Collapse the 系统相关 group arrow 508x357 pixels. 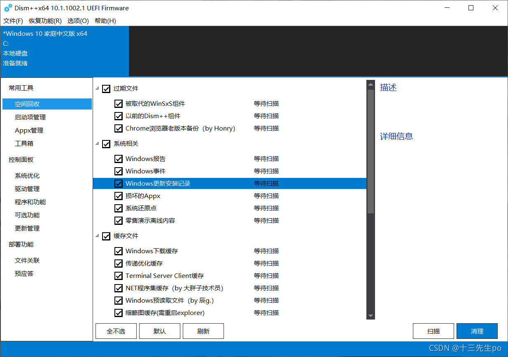pyautogui.click(x=98, y=144)
